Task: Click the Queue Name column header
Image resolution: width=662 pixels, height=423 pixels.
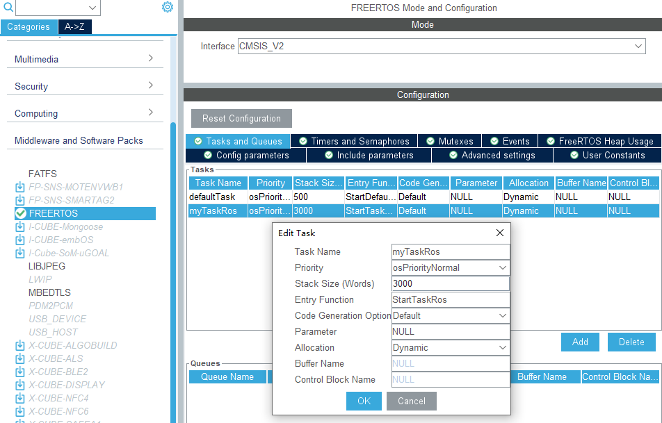Action: coord(227,377)
